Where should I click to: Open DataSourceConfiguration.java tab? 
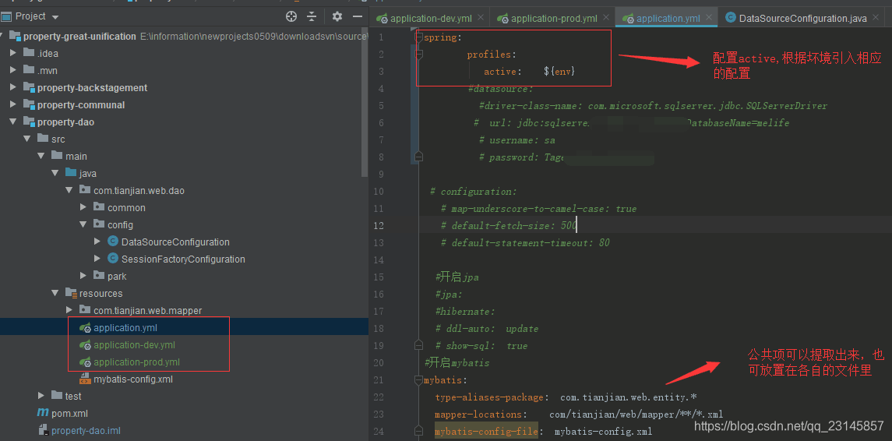click(802, 18)
